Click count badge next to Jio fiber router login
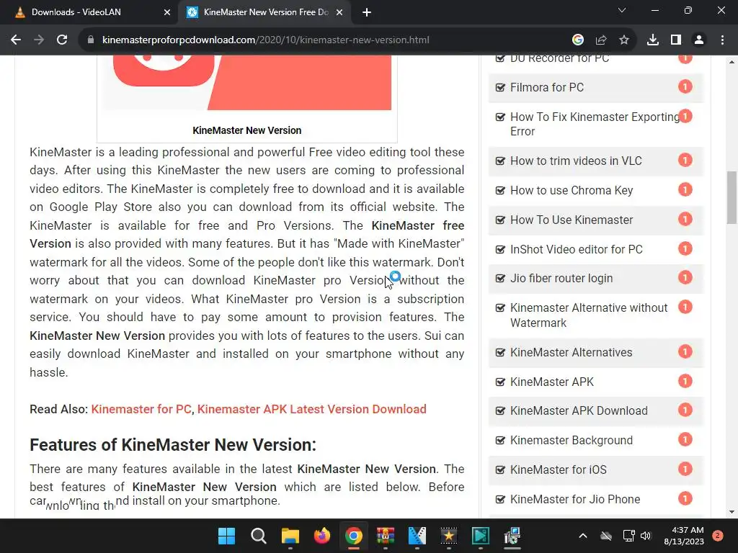 tap(685, 277)
